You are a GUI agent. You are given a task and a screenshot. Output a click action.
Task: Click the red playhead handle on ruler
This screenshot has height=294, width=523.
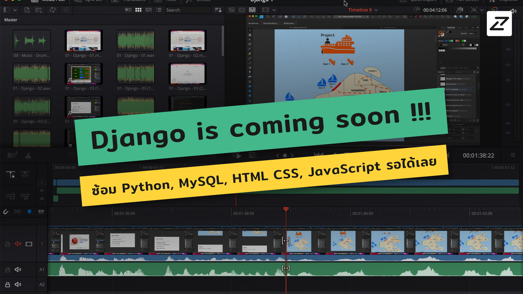(x=286, y=209)
